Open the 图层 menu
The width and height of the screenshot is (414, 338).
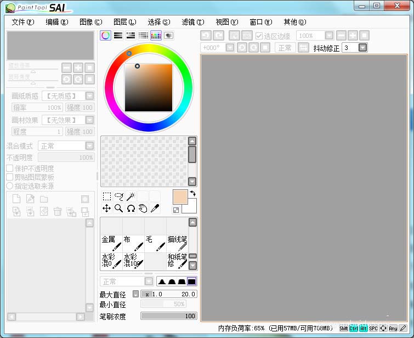(124, 22)
